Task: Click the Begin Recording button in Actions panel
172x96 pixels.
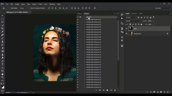Action: (100, 90)
